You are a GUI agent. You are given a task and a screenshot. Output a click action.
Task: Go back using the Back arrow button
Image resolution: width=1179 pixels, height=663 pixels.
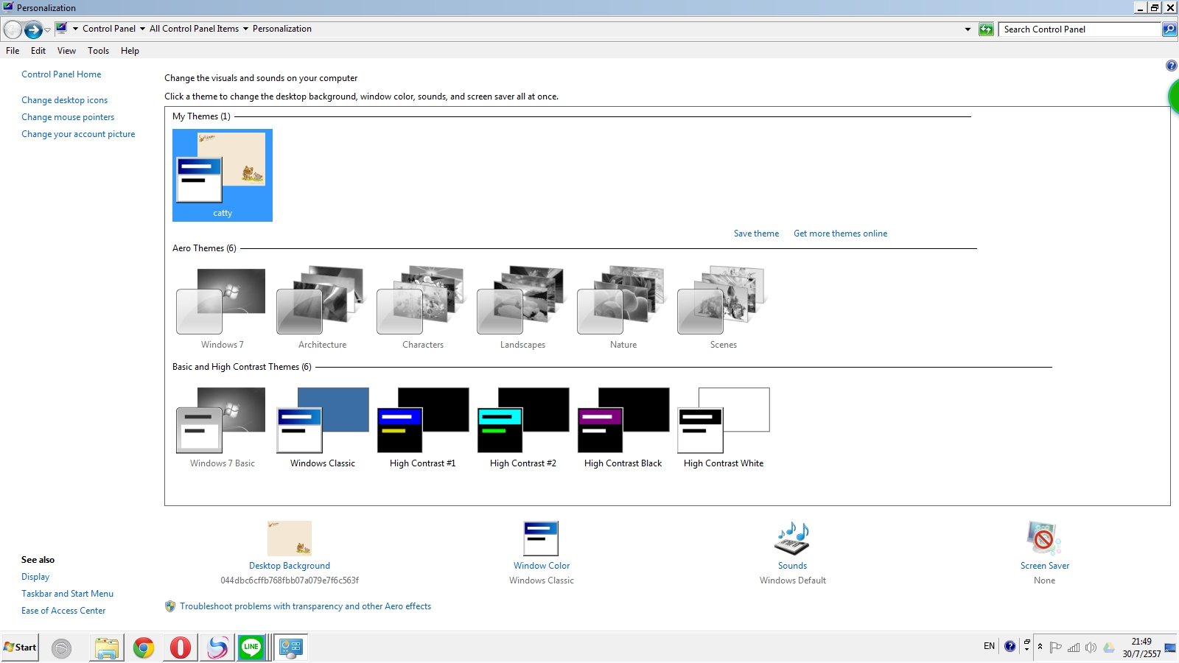click(13, 29)
